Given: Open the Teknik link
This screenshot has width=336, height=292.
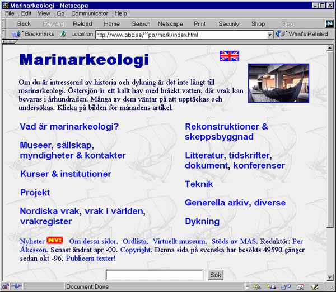Looking at the screenshot, I should 199,184.
